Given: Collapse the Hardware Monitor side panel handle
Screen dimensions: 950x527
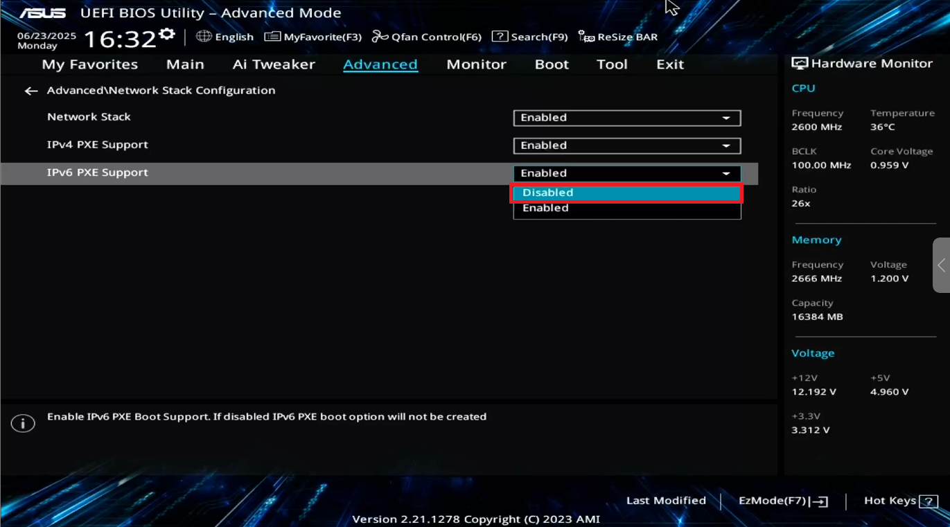Looking at the screenshot, I should coord(941,265).
